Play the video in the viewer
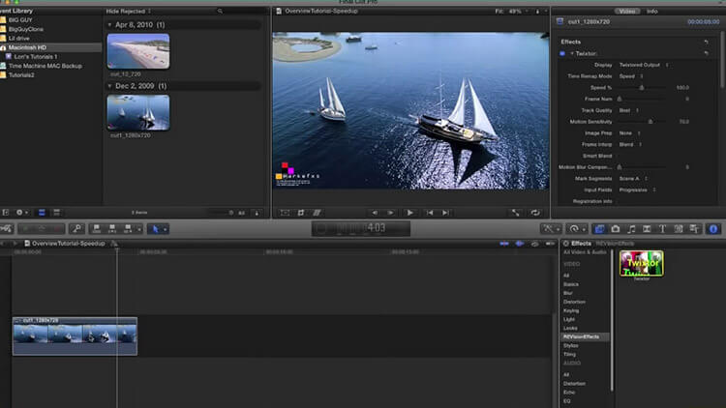This screenshot has height=408, width=726. point(409,213)
